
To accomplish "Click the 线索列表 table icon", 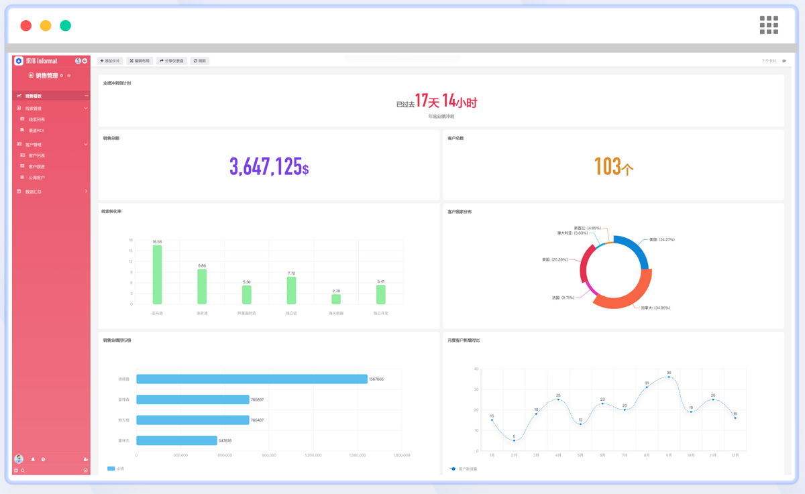I will coord(22,119).
